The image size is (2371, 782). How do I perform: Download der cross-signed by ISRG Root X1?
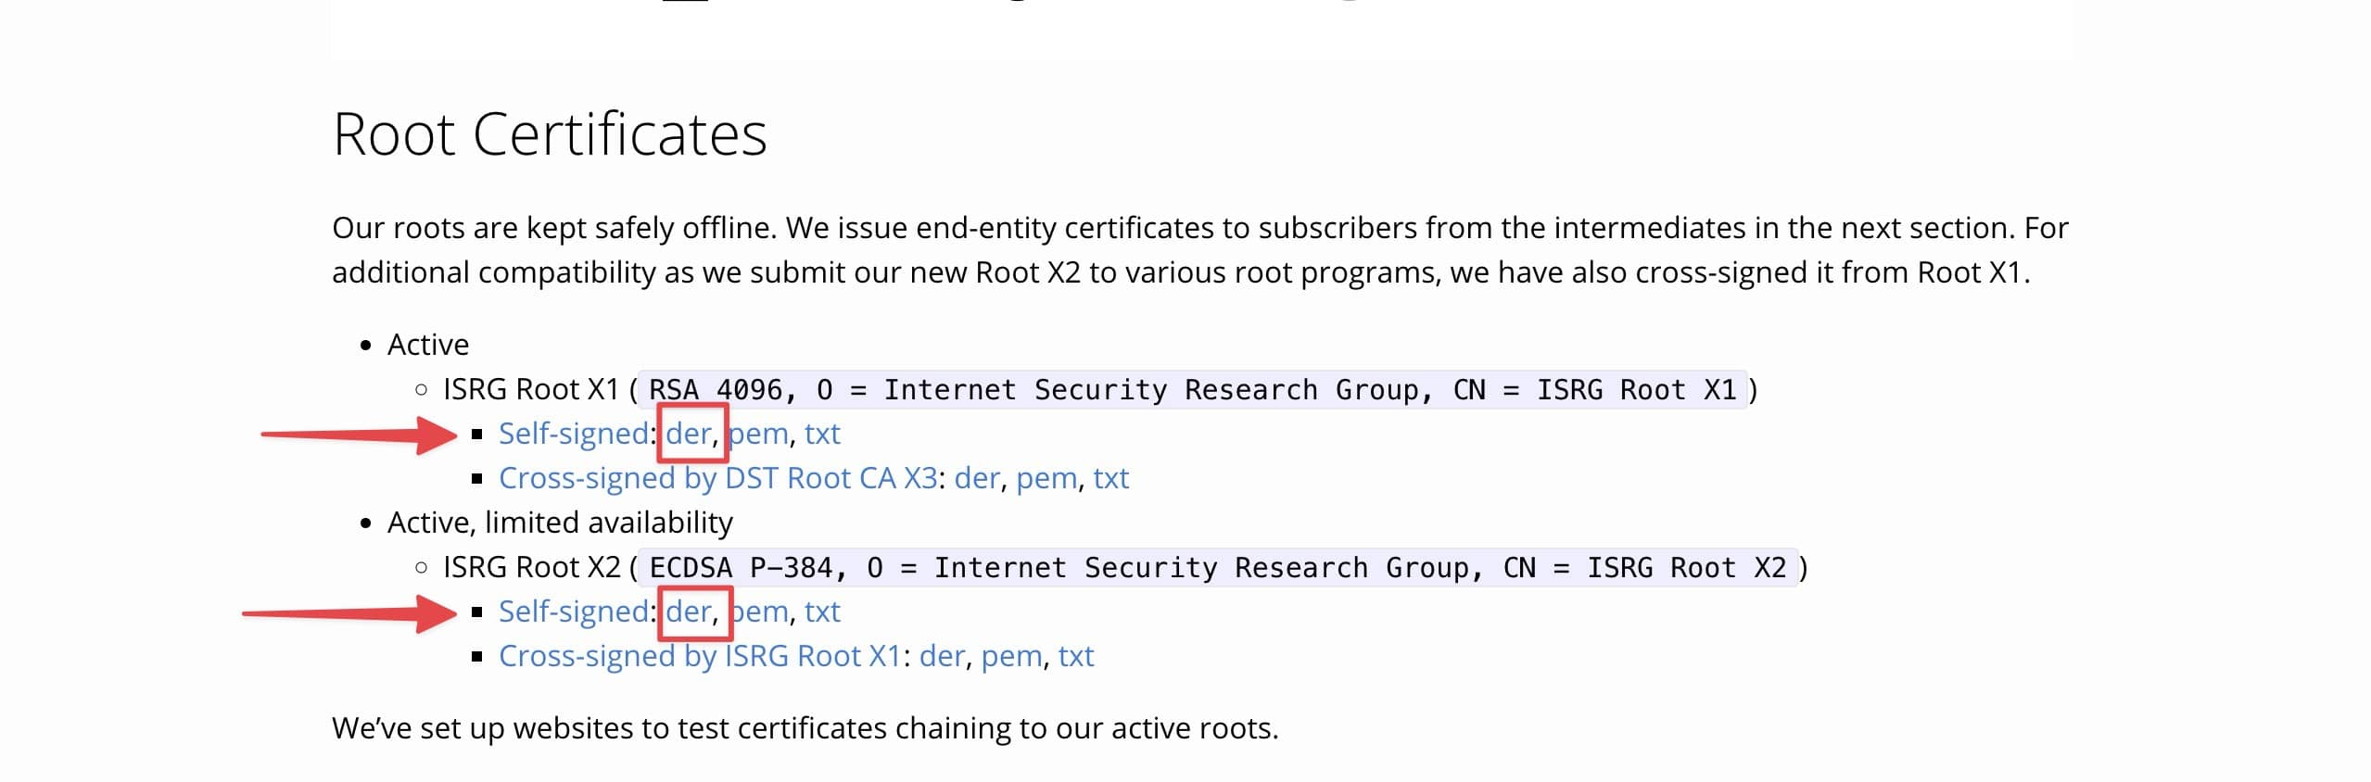pyautogui.click(x=942, y=656)
